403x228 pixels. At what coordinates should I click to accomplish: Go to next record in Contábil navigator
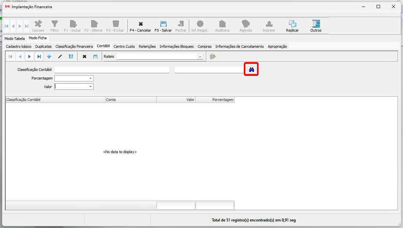pyautogui.click(x=29, y=57)
